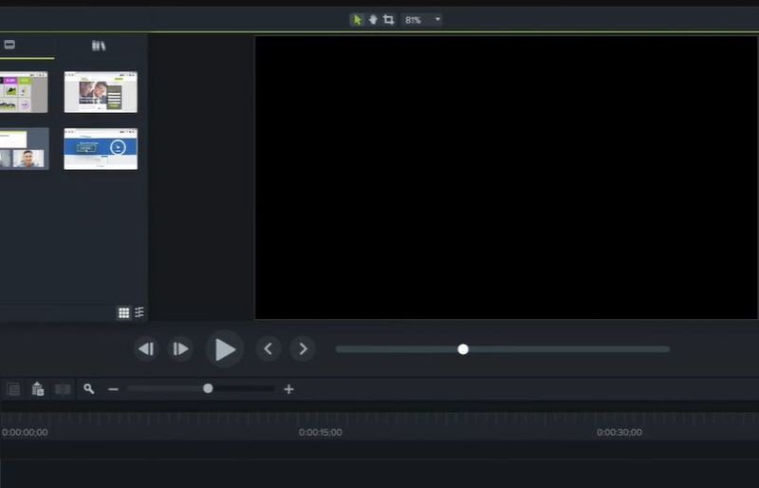Zoom in timeline with plus button

pos(289,389)
